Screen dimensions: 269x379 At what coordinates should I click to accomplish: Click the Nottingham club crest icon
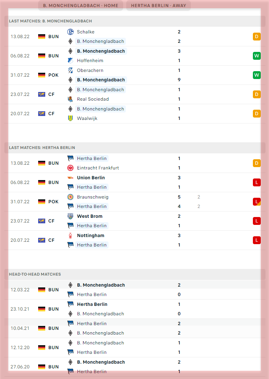70,235
